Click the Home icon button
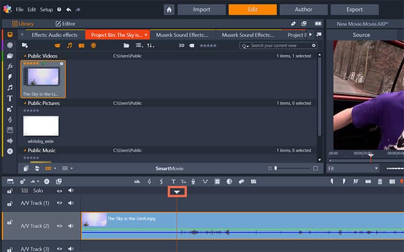The image size is (404, 252). pyautogui.click(x=169, y=10)
